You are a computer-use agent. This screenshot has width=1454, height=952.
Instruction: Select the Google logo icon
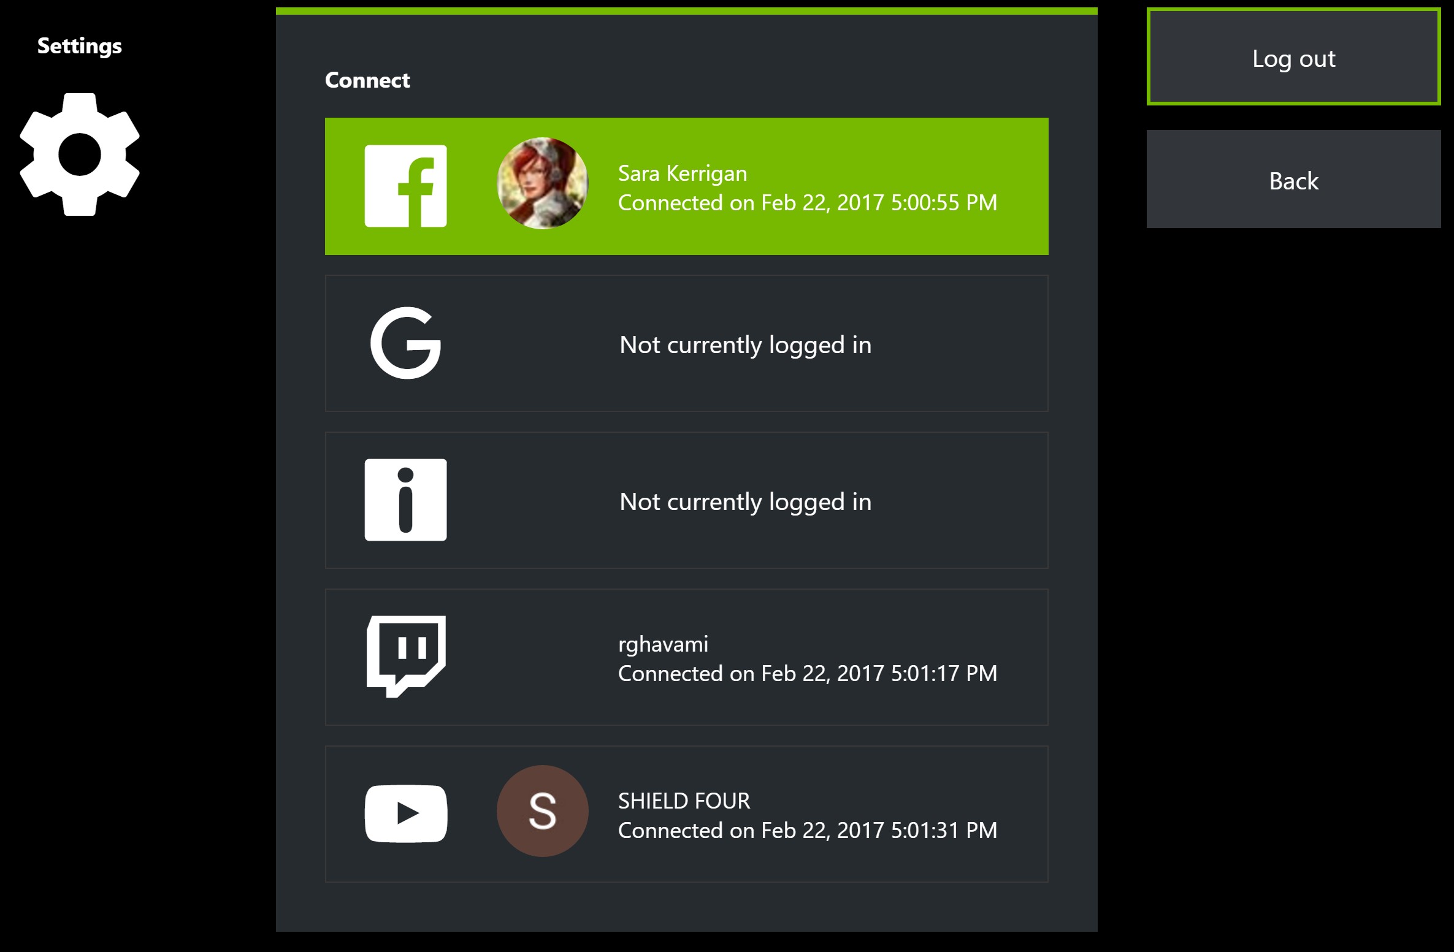(405, 343)
